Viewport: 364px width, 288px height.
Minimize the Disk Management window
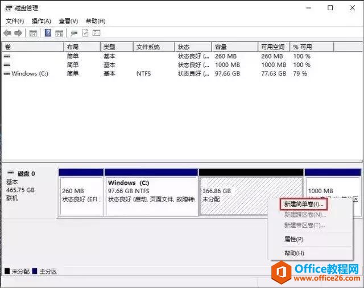(308, 8)
